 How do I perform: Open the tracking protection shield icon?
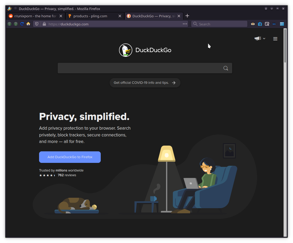[x=37, y=24]
